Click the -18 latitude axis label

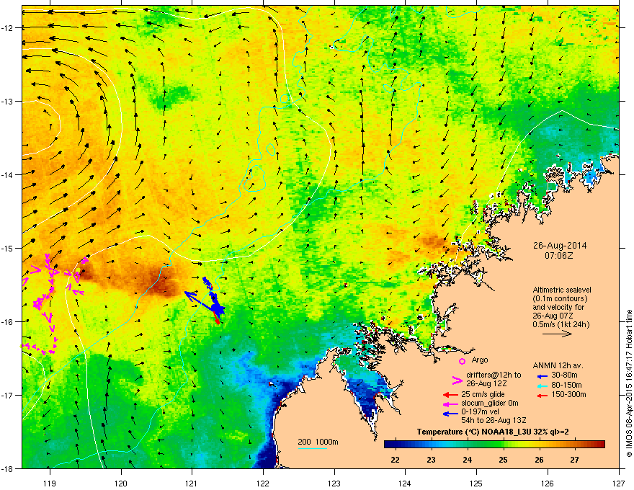point(8,468)
